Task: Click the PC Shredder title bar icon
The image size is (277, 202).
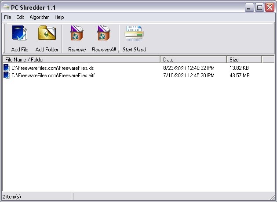Action: [x=6, y=7]
